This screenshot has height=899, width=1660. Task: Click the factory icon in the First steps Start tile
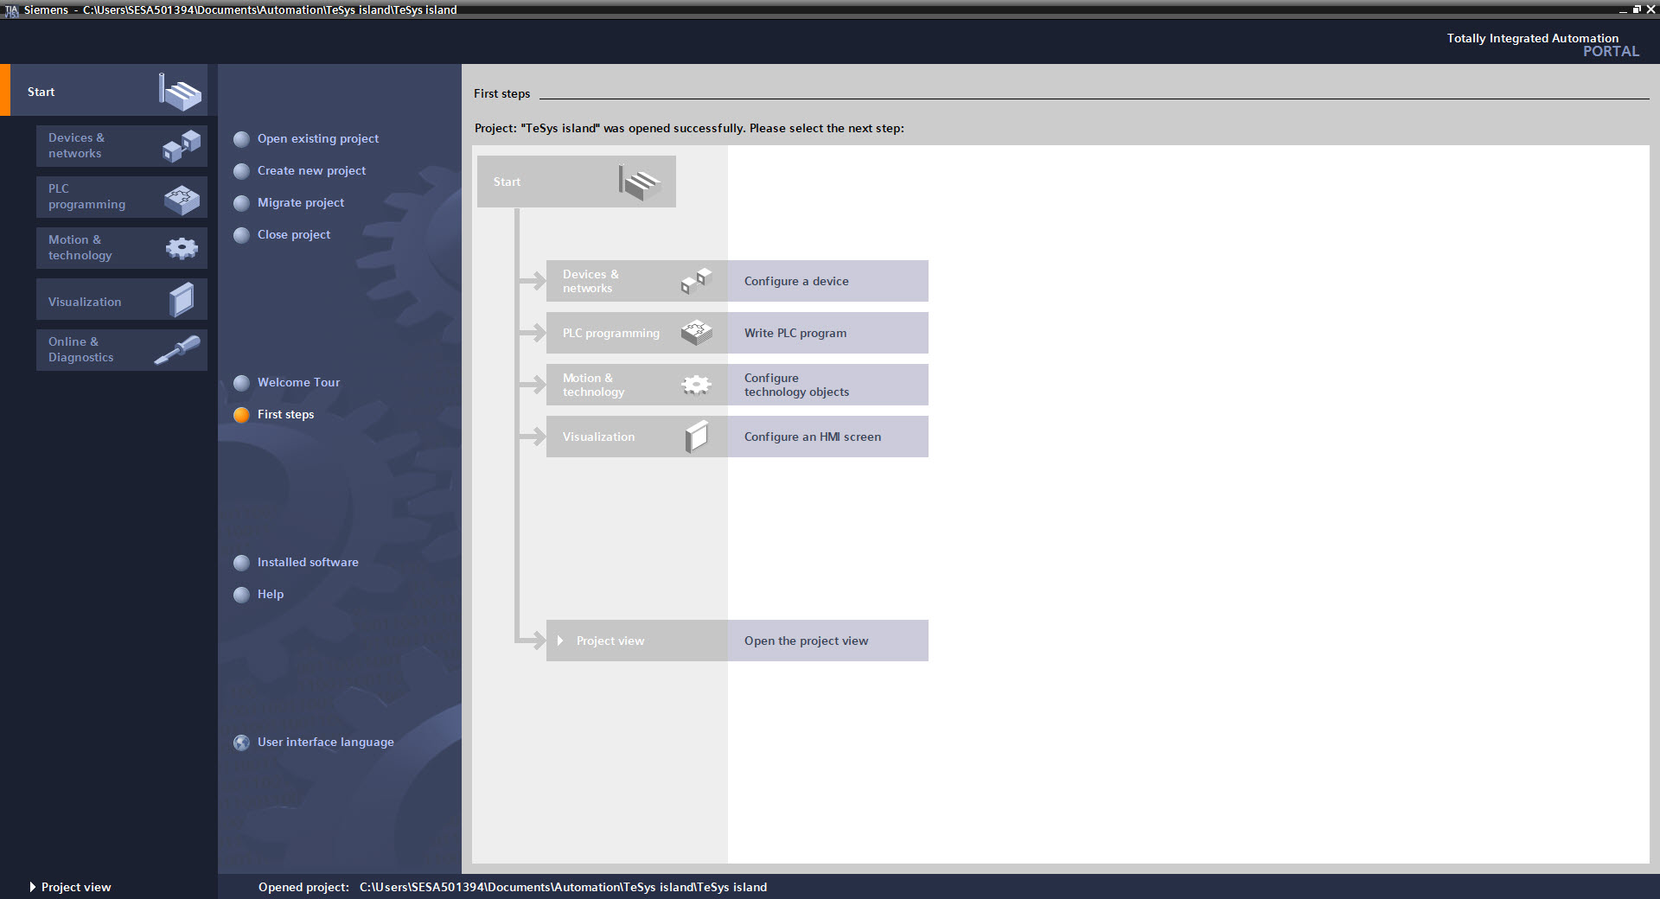pyautogui.click(x=640, y=182)
